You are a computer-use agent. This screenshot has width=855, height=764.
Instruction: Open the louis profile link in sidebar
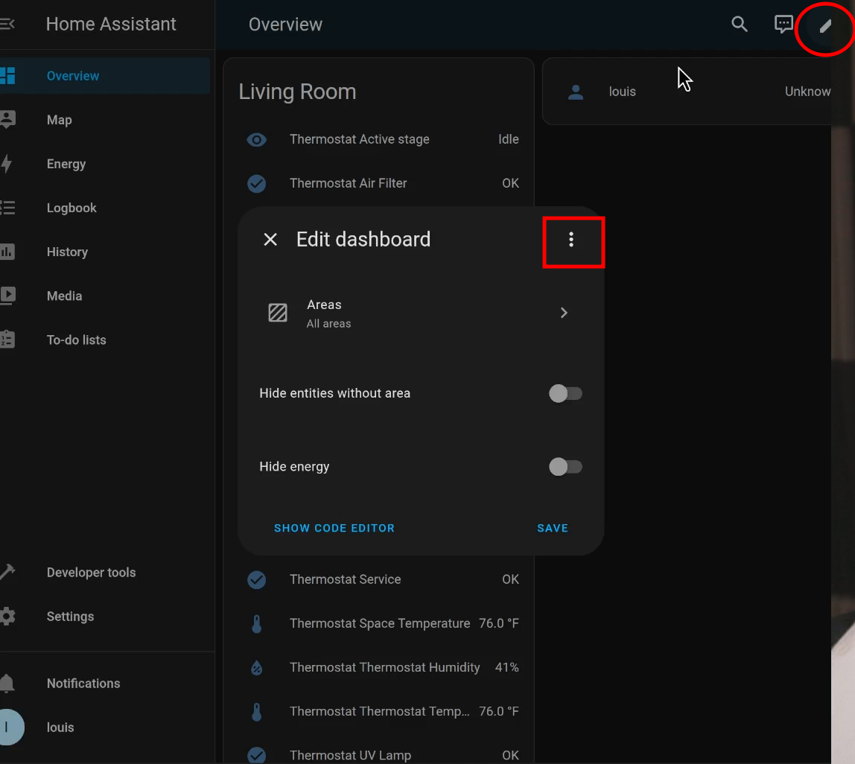(x=105, y=728)
